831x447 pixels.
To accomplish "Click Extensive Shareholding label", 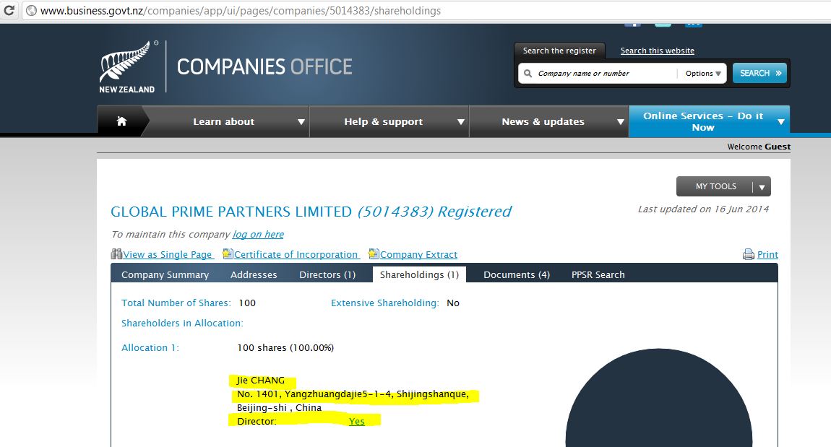I will pos(384,303).
